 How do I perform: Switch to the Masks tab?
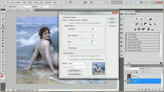coord(138,11)
